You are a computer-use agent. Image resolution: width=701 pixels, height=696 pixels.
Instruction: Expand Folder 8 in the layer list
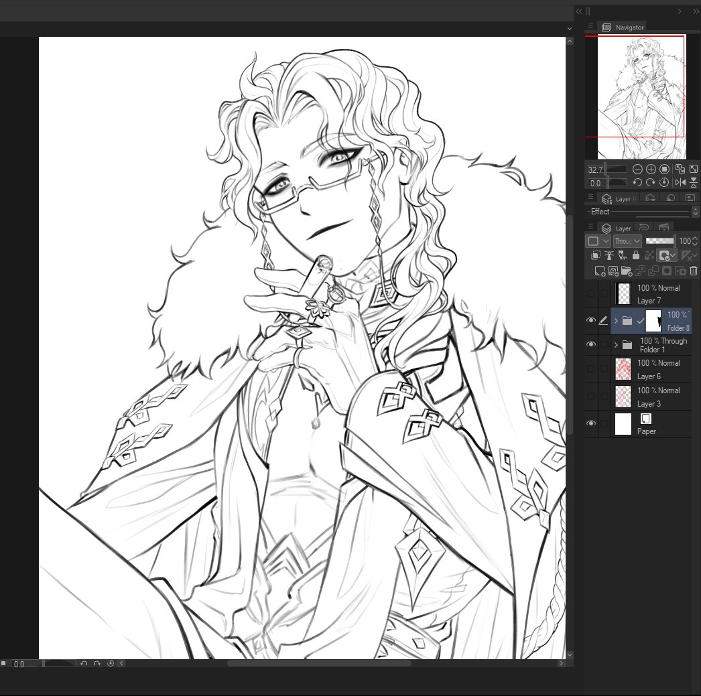[x=616, y=321]
